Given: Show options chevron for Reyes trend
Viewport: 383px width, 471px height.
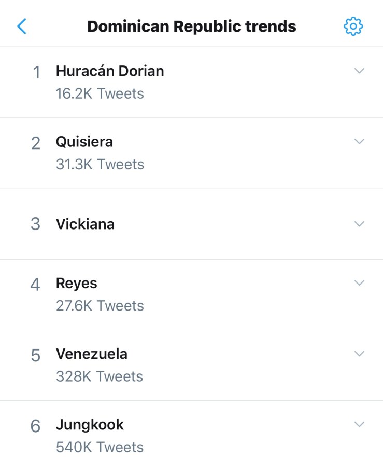Looking at the screenshot, I should pos(359,283).
